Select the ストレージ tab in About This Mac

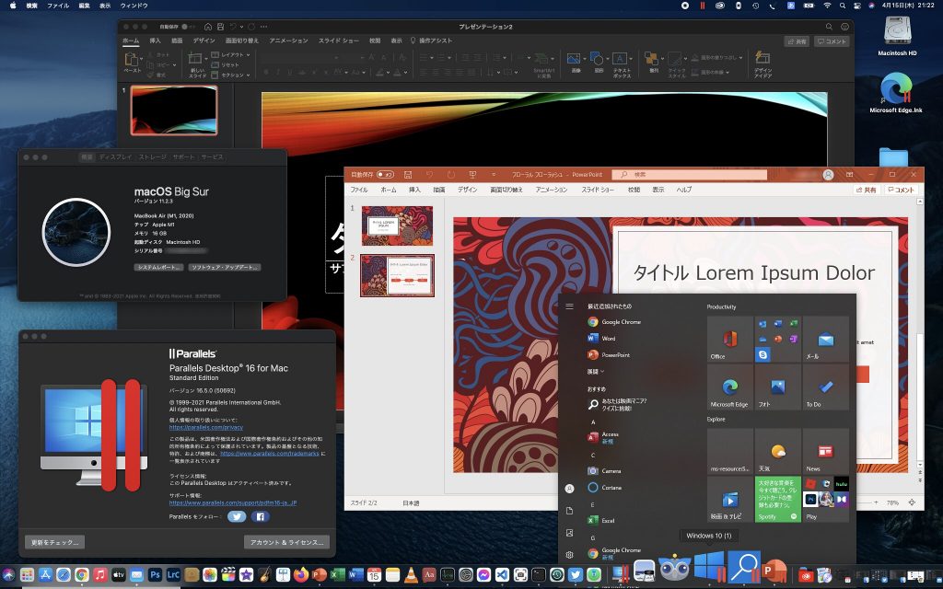153,157
